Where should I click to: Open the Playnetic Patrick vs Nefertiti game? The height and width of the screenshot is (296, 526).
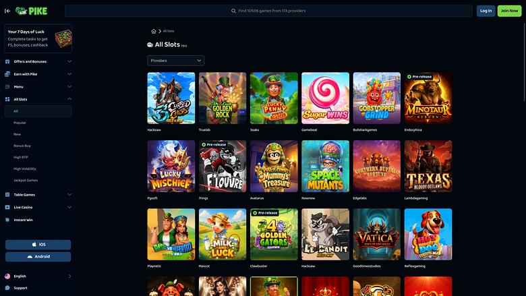pyautogui.click(x=171, y=235)
